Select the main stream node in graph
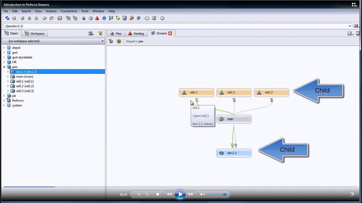362x203 pixels. (x=234, y=119)
